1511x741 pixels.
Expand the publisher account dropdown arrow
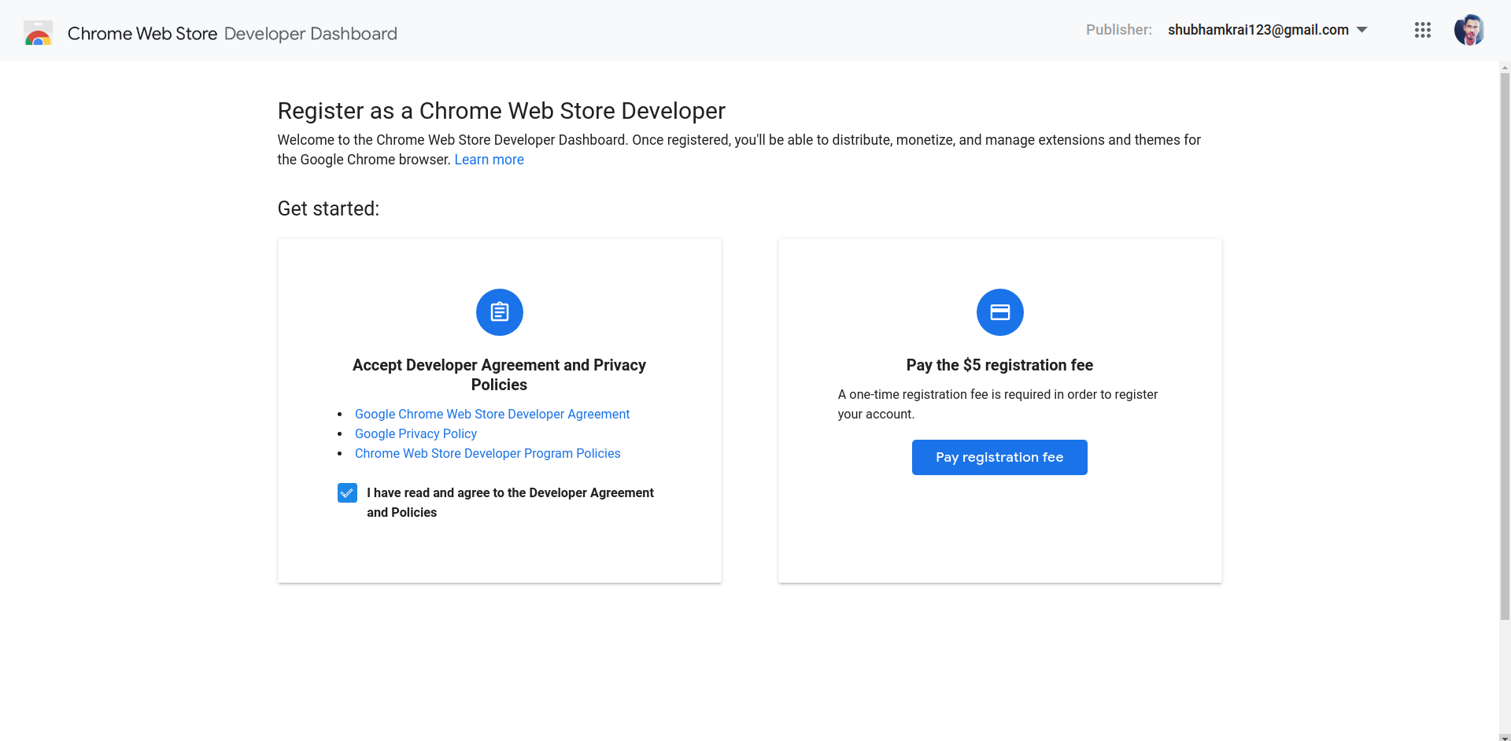1361,30
